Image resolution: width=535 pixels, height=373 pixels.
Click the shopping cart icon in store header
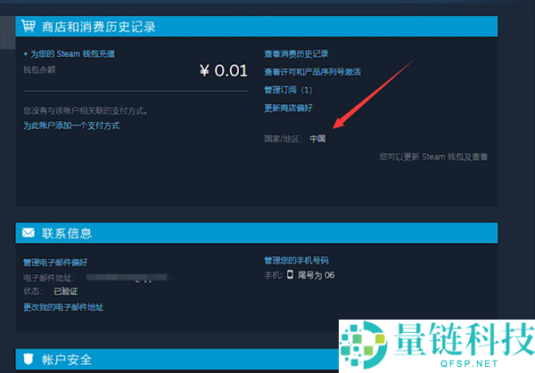(x=28, y=27)
